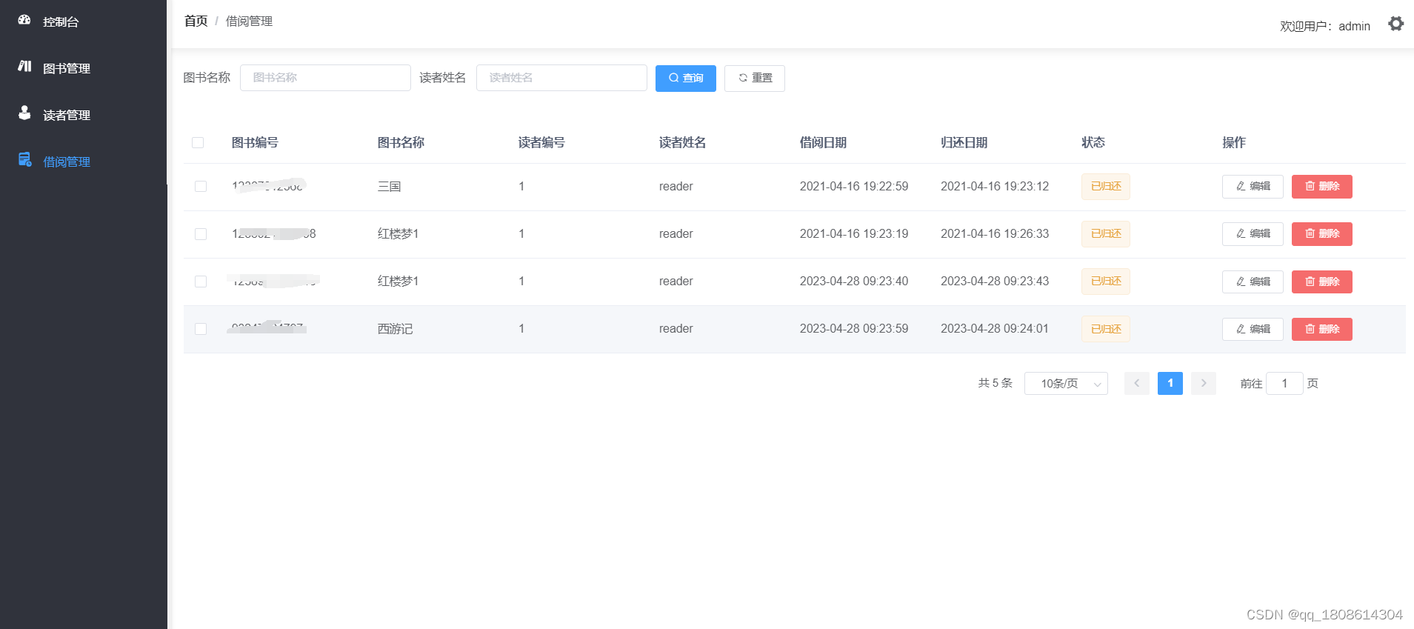Click the 前往 page number input box
1414x629 pixels.
click(1284, 383)
